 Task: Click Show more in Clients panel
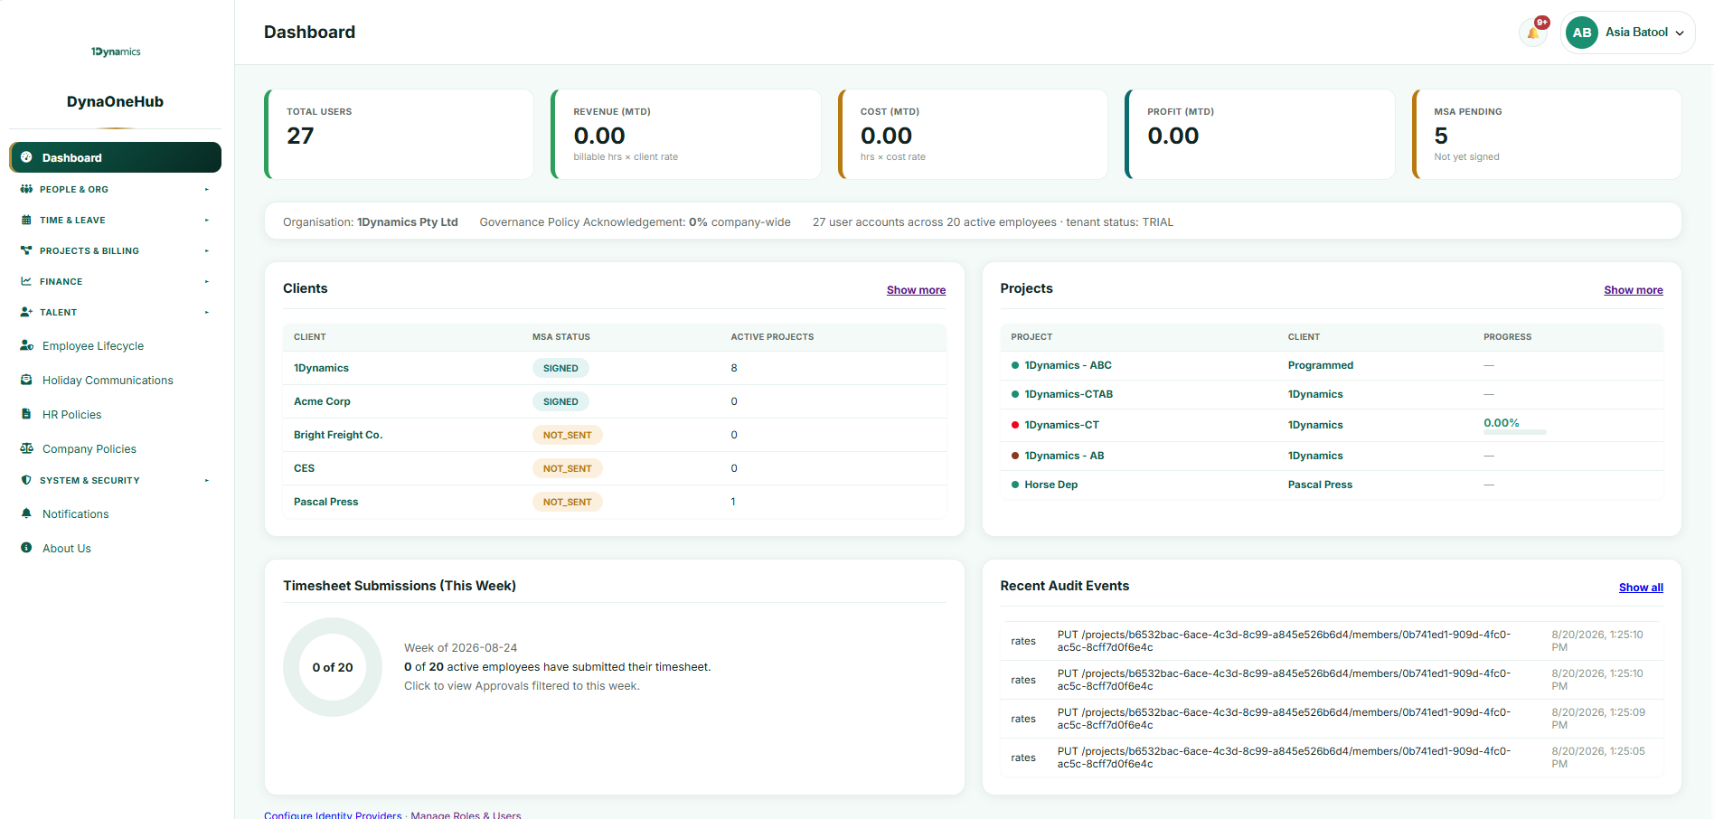click(x=916, y=290)
